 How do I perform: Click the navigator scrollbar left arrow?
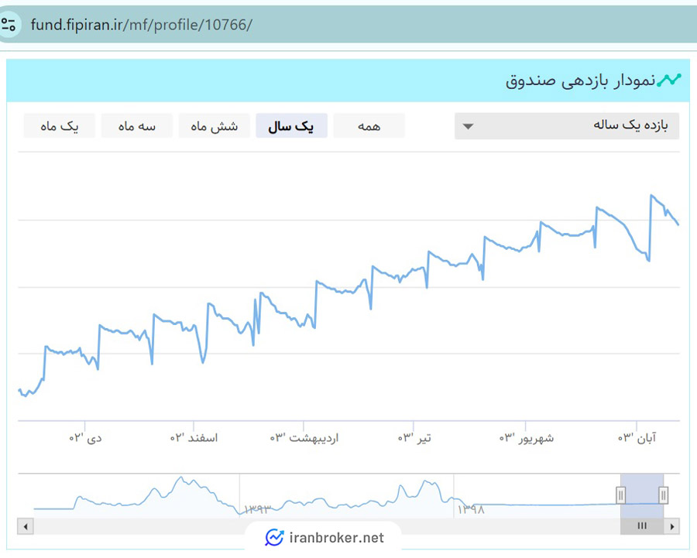[26, 526]
